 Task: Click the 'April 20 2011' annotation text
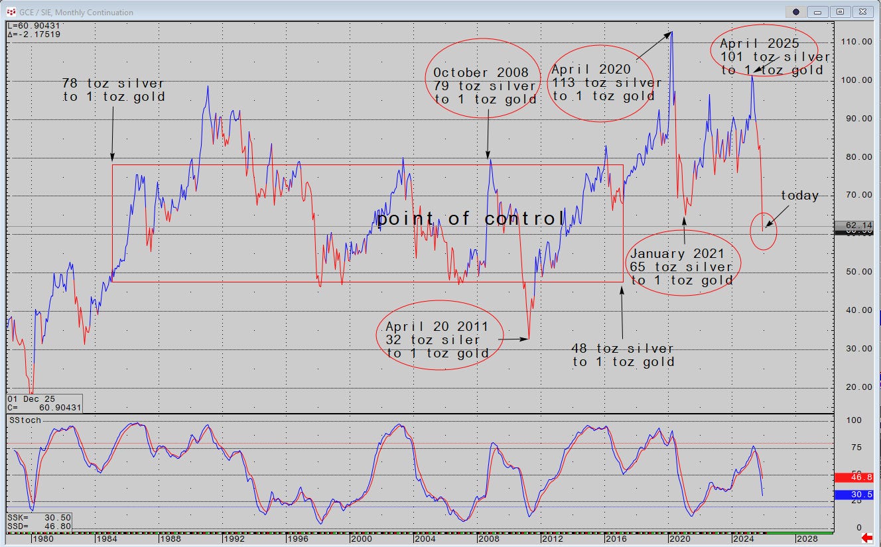437,327
